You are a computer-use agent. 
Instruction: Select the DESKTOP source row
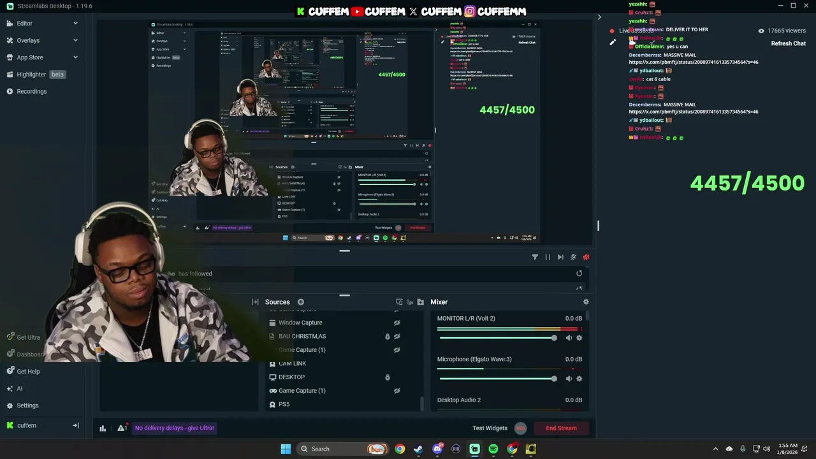pos(343,377)
